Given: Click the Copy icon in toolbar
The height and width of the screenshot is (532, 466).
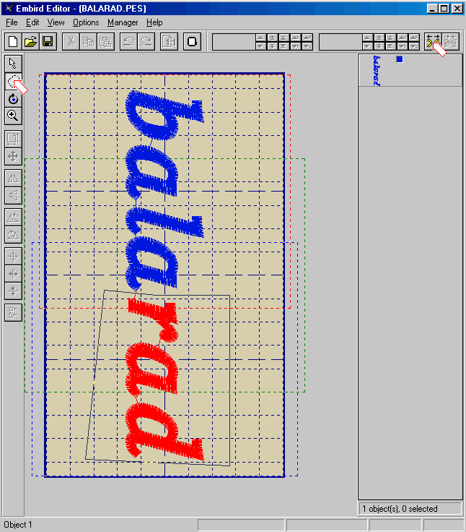Looking at the screenshot, I should click(x=88, y=42).
